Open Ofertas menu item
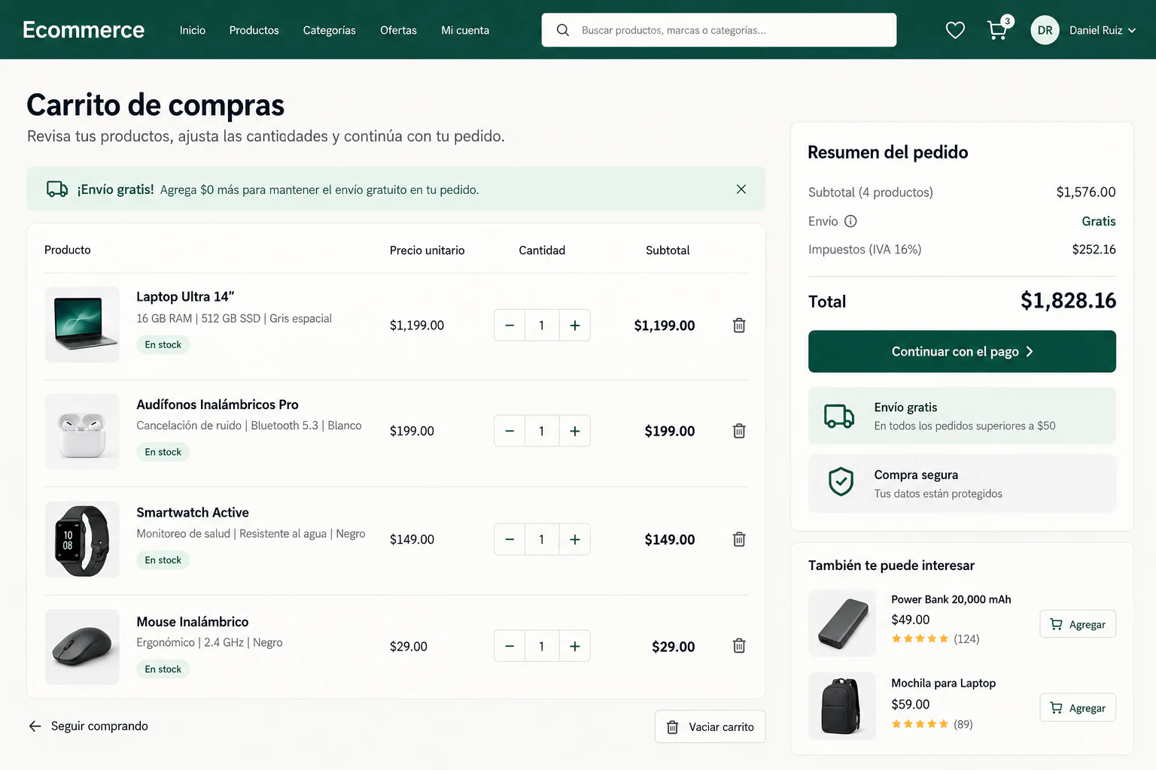The width and height of the screenshot is (1156, 770). point(398,30)
